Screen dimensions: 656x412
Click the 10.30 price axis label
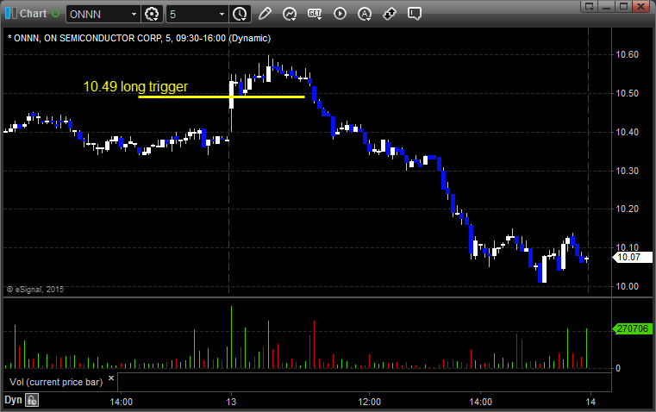(x=628, y=171)
